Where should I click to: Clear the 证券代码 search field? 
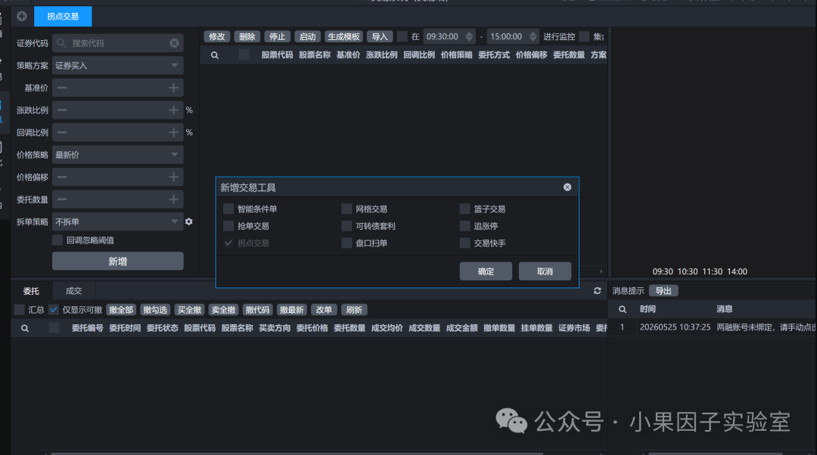click(175, 43)
